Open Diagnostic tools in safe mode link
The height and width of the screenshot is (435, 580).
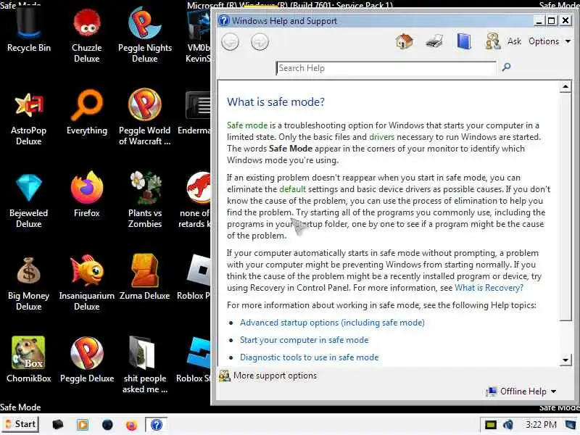[x=310, y=357]
